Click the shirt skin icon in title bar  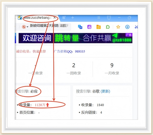(109, 18)
